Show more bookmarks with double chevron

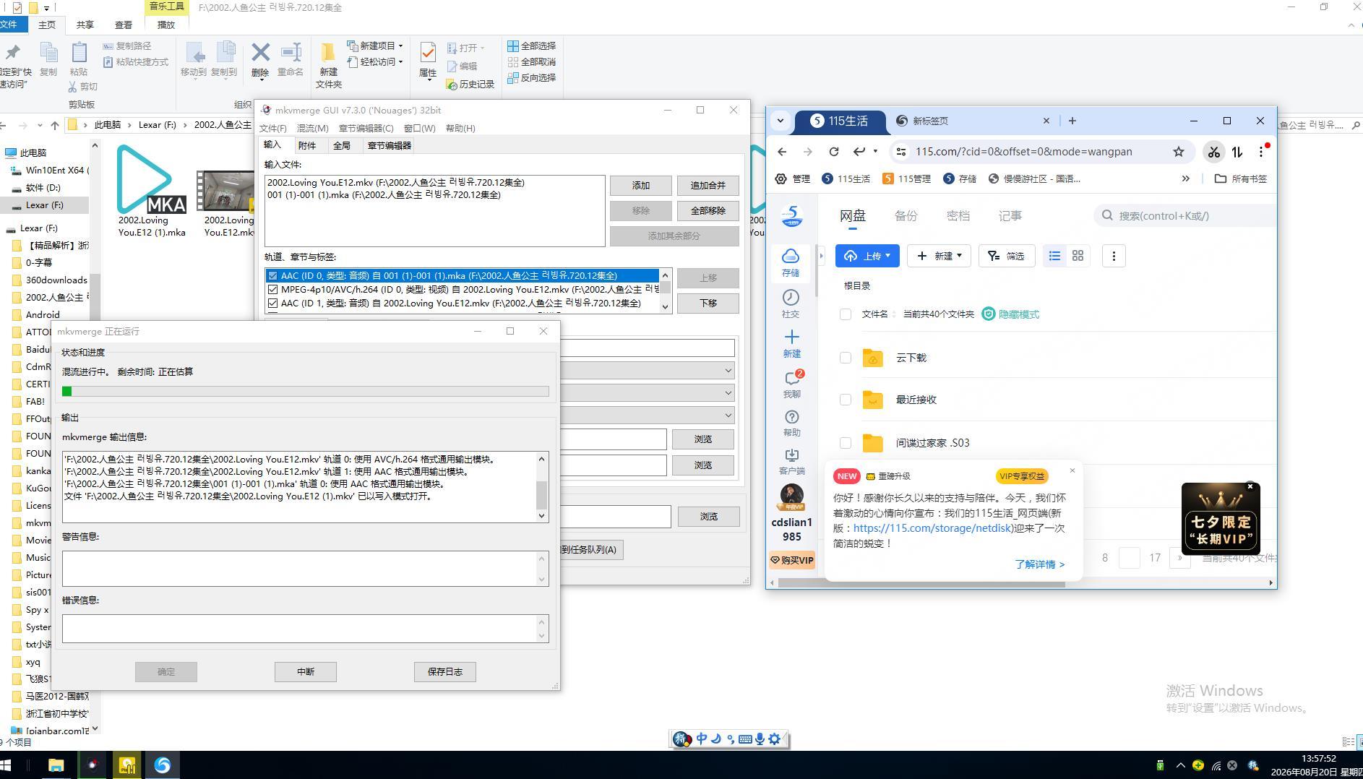pyautogui.click(x=1185, y=178)
